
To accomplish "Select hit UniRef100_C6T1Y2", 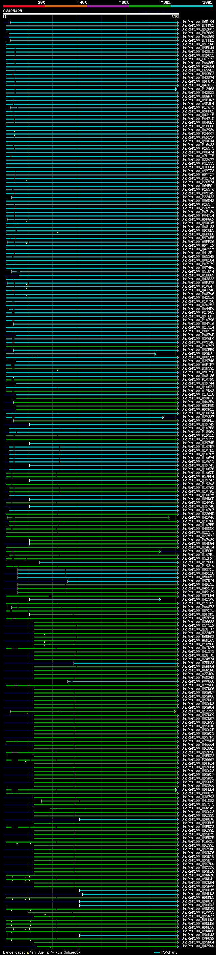I will tap(198, 59).
